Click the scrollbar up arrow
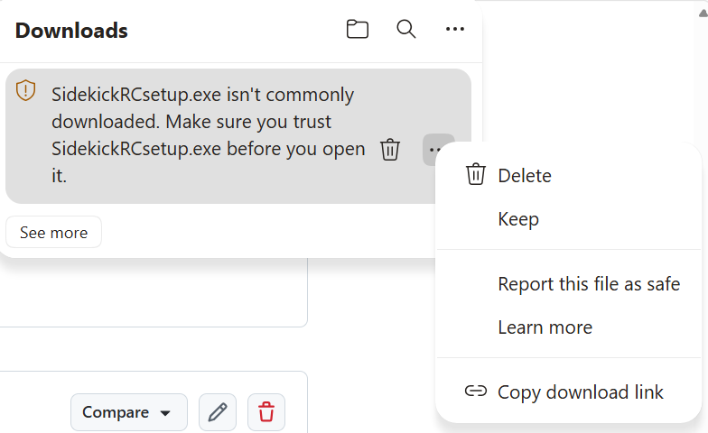Screen dimensions: 708x433 click(703, 14)
